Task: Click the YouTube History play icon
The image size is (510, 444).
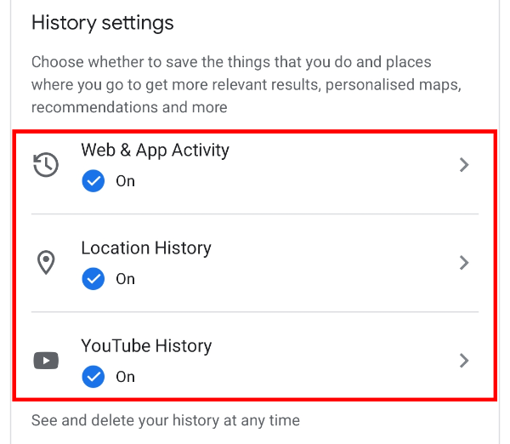Action: click(x=46, y=361)
